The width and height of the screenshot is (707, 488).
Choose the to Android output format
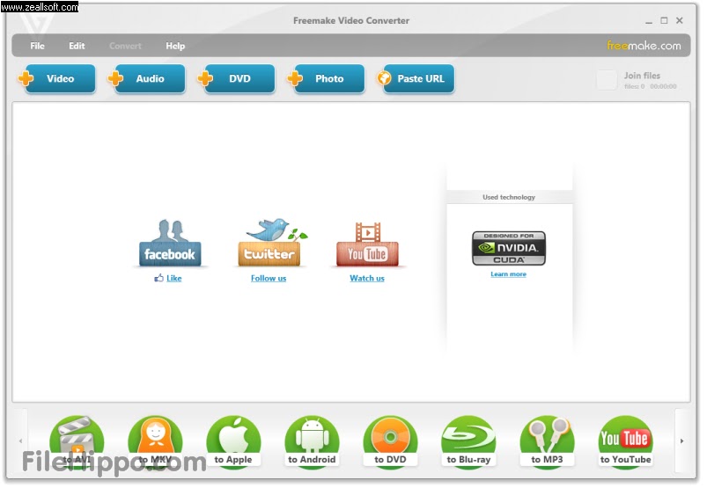point(312,442)
